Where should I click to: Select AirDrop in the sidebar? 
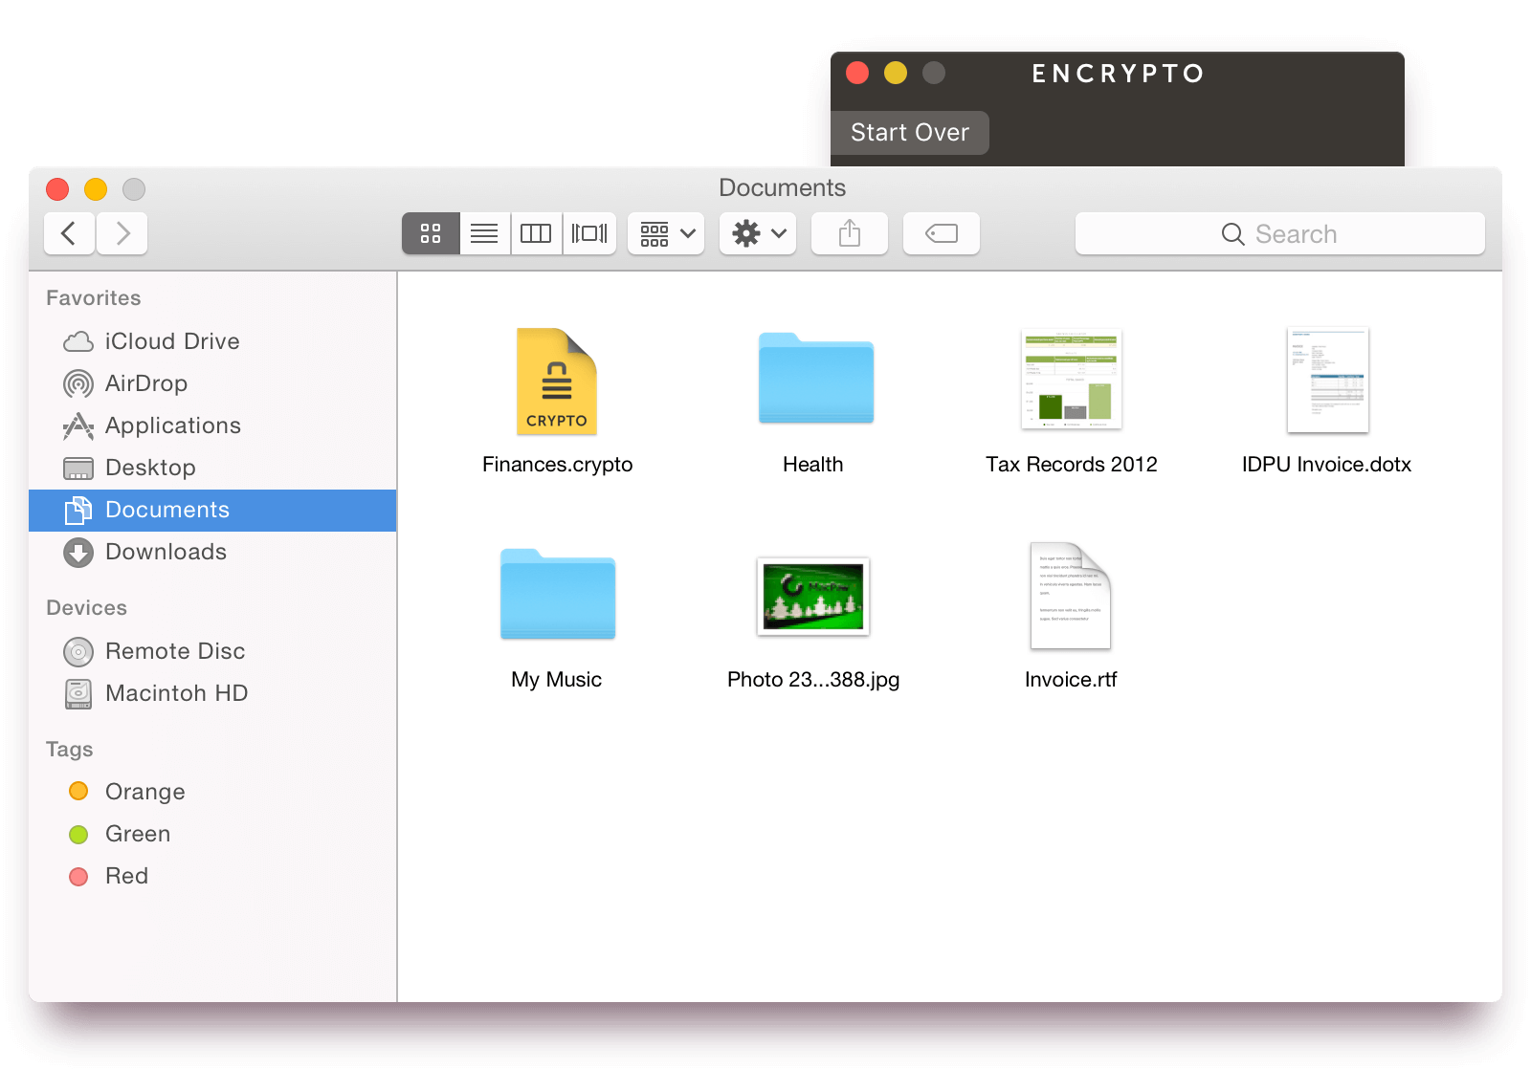145,383
